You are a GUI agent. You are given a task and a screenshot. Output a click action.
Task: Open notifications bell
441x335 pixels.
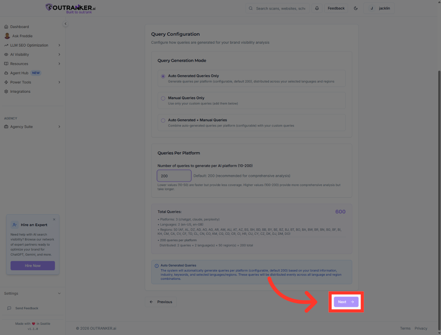317,8
